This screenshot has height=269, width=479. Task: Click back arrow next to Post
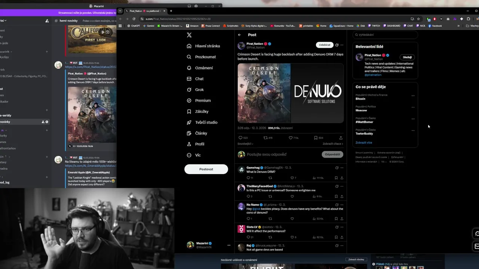tap(239, 35)
